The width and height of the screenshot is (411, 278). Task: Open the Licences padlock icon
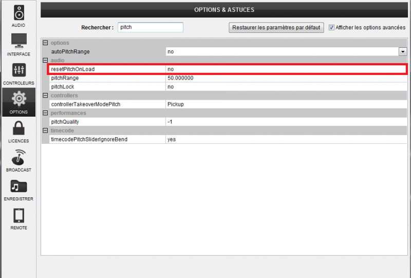pyautogui.click(x=18, y=128)
